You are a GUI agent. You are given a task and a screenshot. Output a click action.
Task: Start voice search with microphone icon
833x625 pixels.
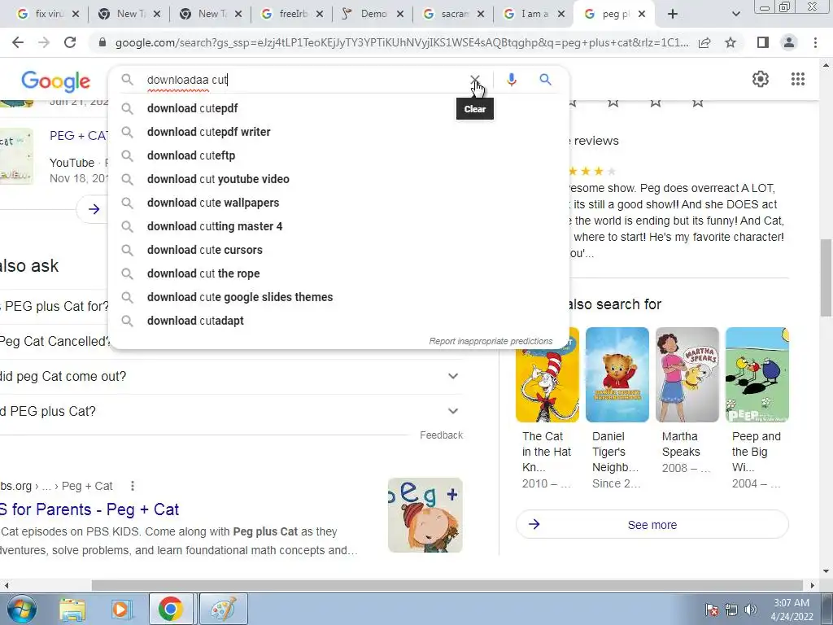[511, 80]
